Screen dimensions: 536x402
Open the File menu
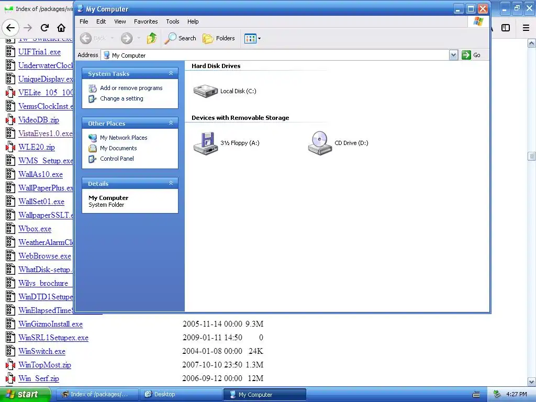click(84, 21)
